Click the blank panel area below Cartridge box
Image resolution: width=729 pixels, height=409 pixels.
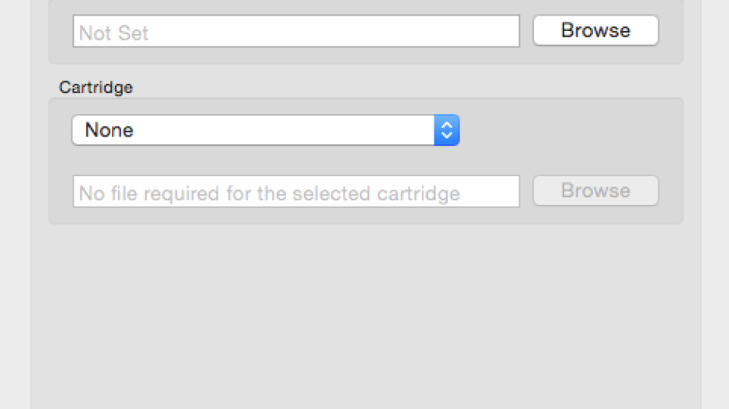point(366,316)
